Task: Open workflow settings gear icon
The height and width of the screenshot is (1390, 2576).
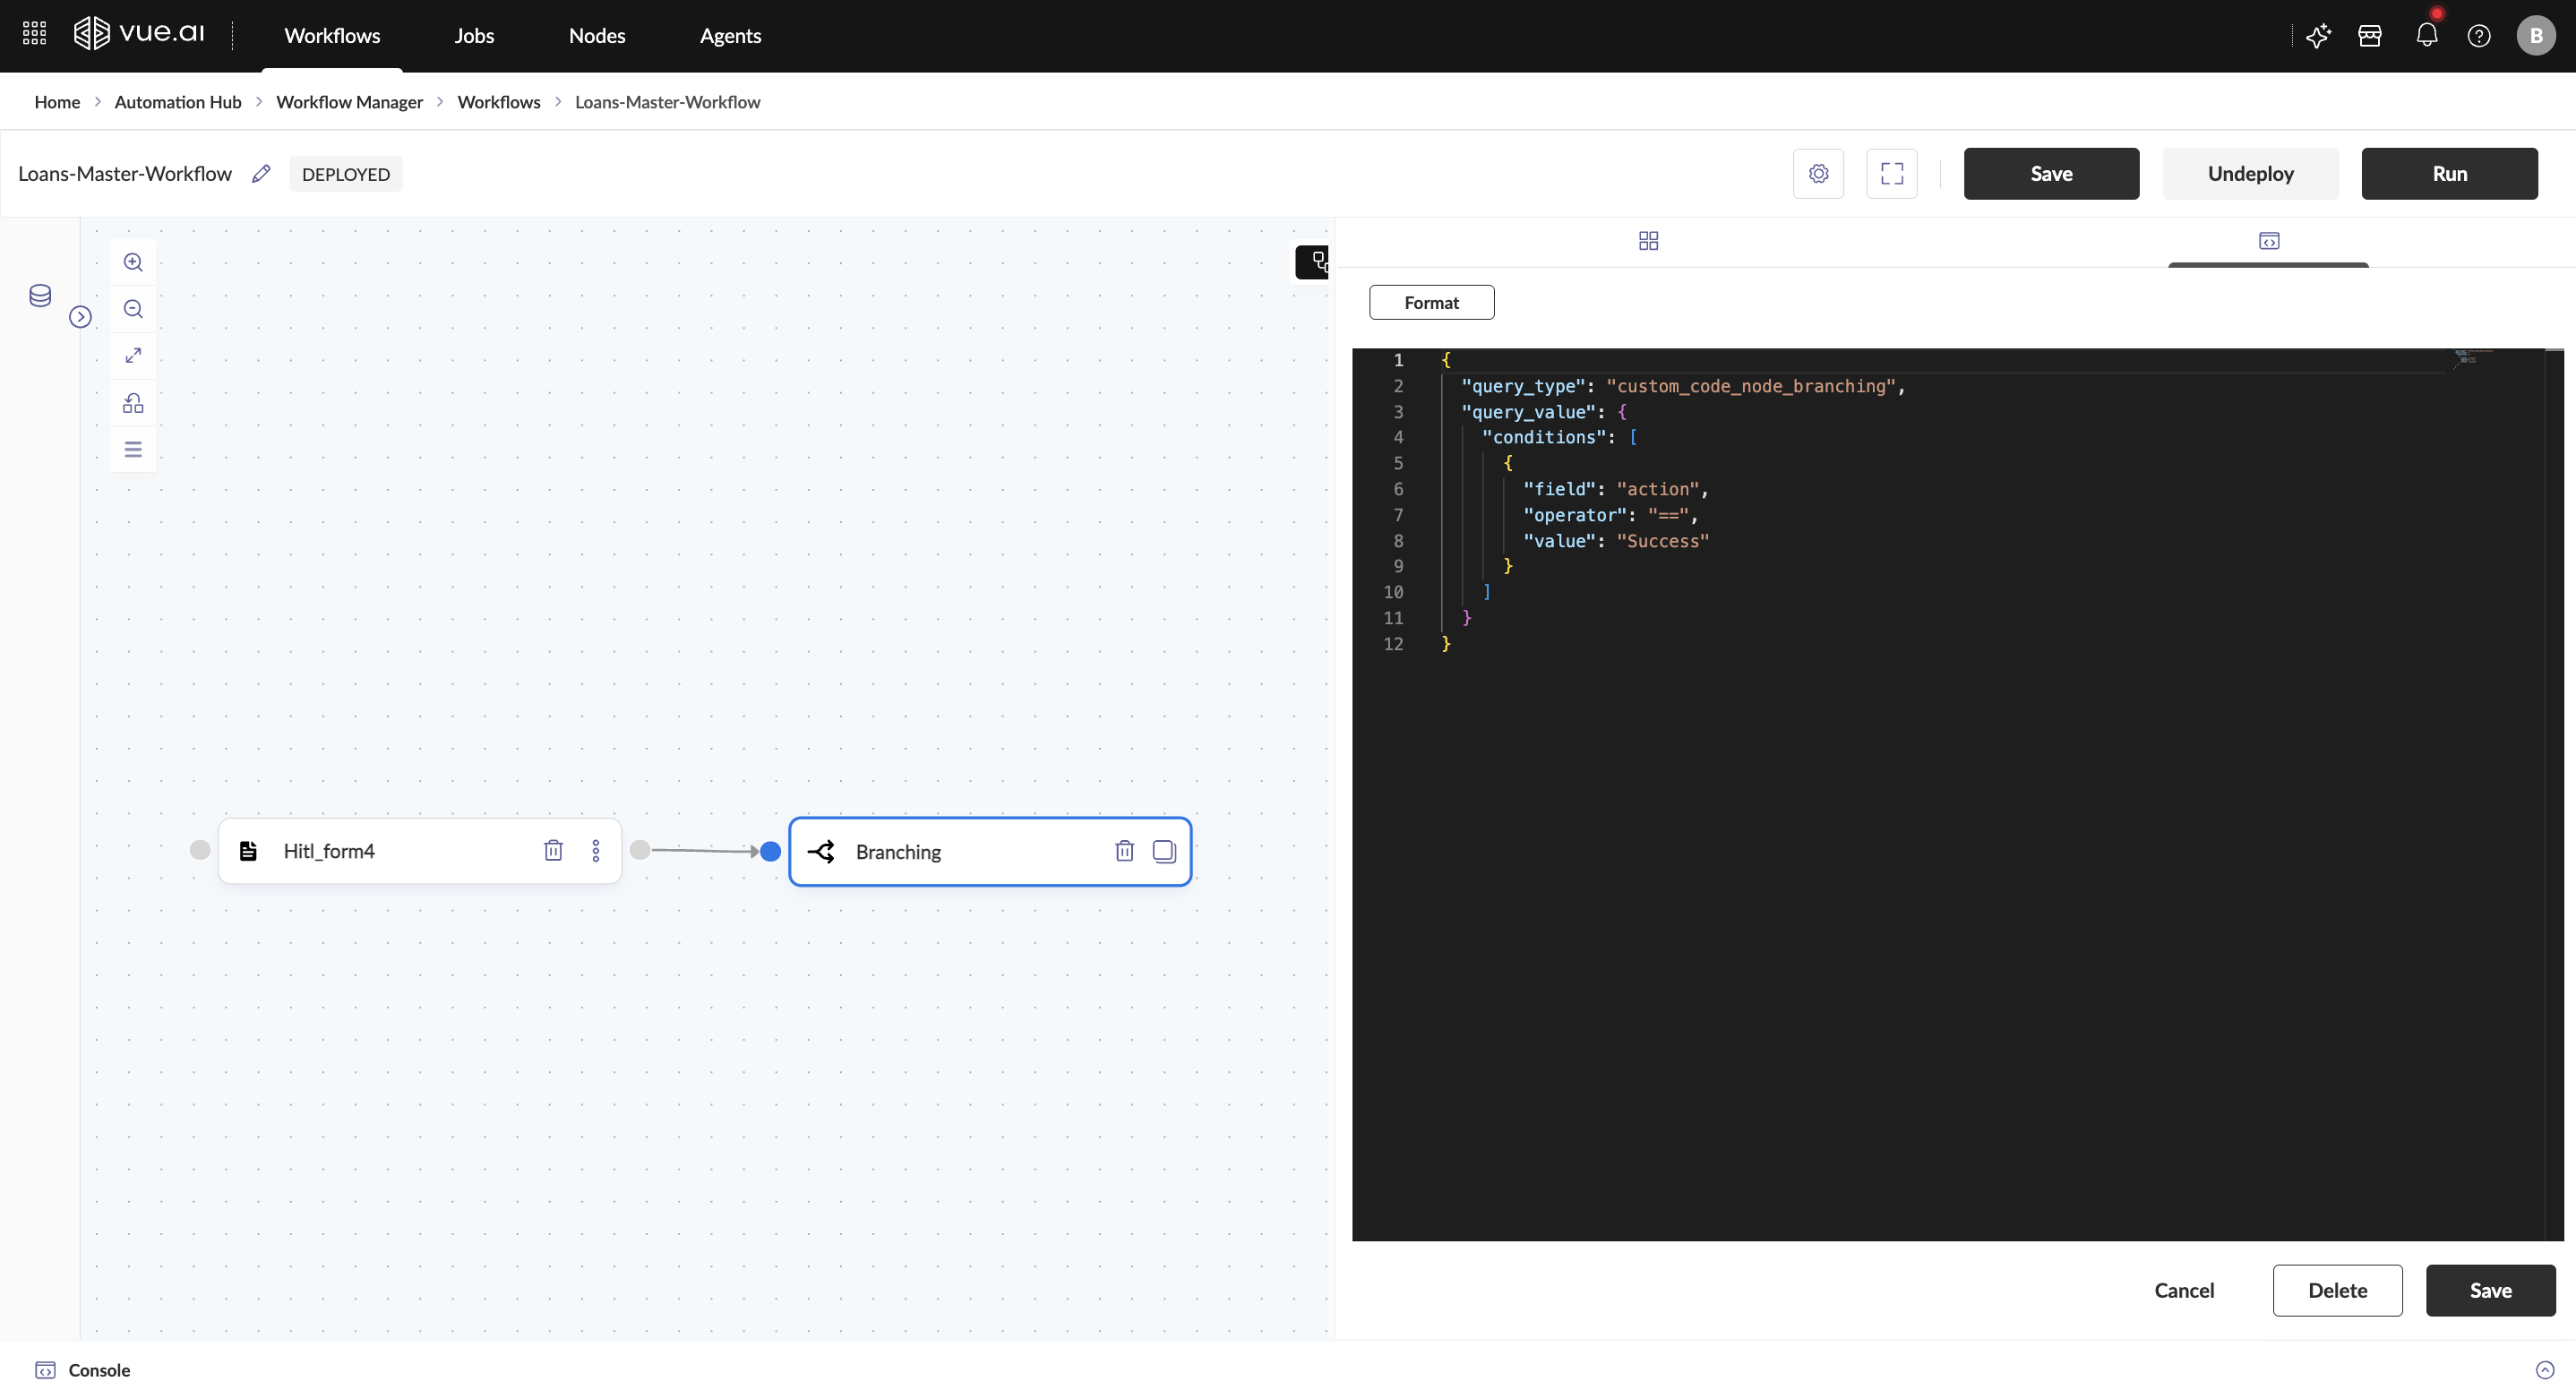Action: pos(1818,174)
